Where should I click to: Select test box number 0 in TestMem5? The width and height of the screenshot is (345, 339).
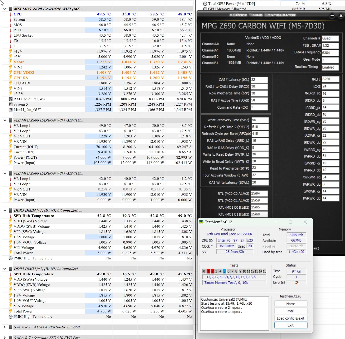tap(204, 271)
